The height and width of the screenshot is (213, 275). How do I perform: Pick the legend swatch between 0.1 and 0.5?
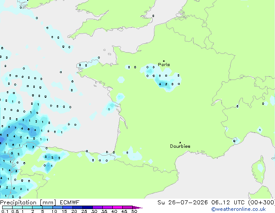point(7,207)
